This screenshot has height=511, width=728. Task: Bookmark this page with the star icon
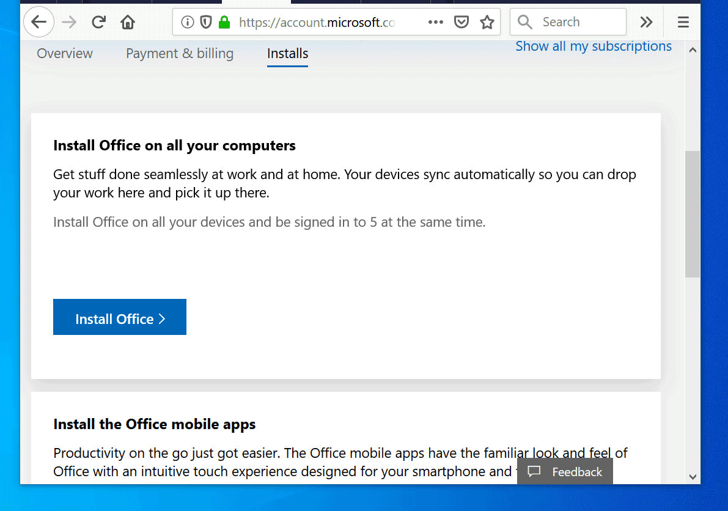(x=487, y=21)
